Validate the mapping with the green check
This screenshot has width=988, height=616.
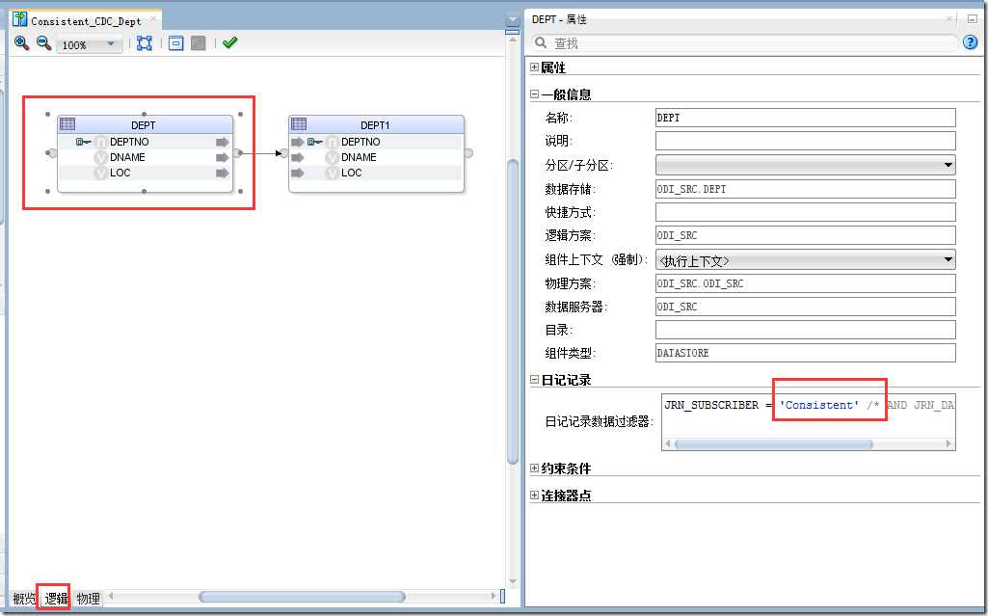pyautogui.click(x=230, y=42)
